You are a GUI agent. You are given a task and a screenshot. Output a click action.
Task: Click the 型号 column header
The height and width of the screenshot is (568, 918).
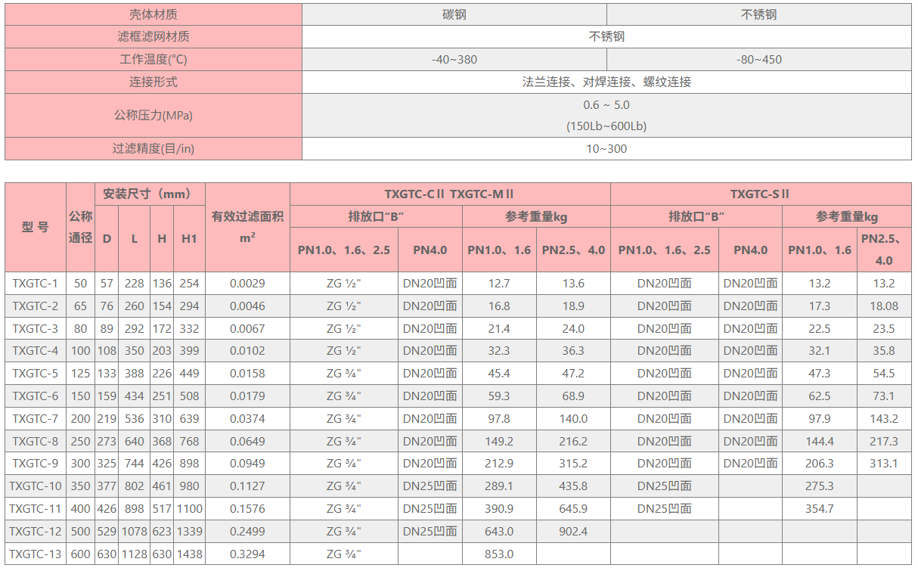(x=36, y=227)
